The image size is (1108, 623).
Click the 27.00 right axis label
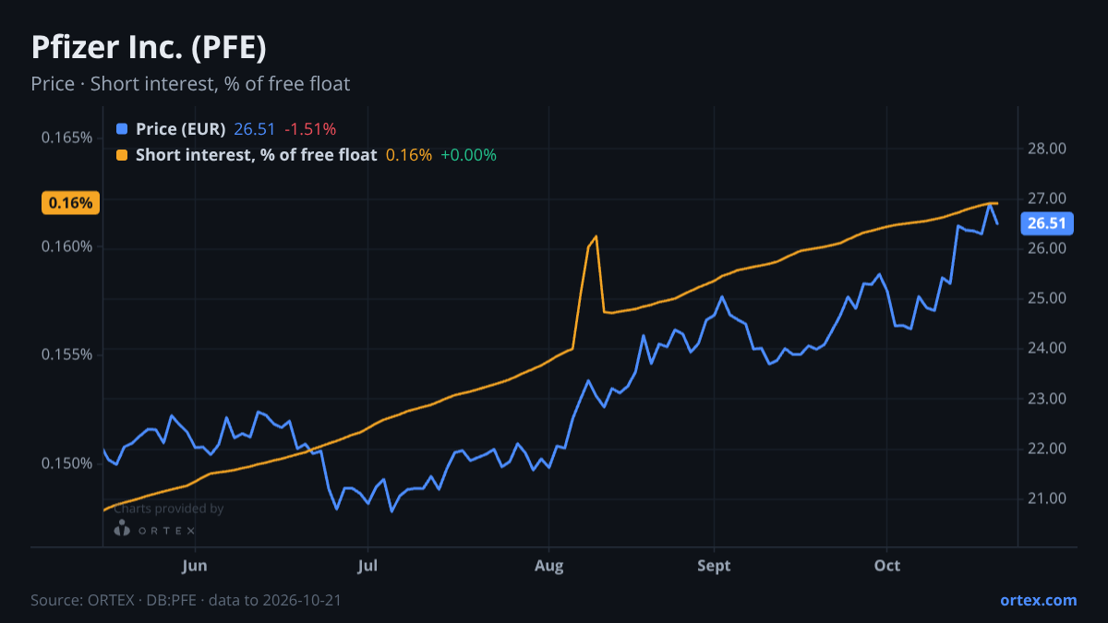coord(1047,198)
